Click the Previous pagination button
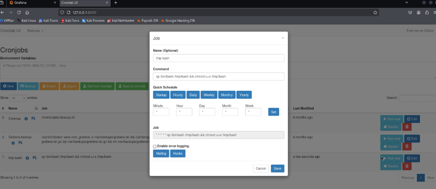This screenshot has width=436, height=189. point(408,178)
